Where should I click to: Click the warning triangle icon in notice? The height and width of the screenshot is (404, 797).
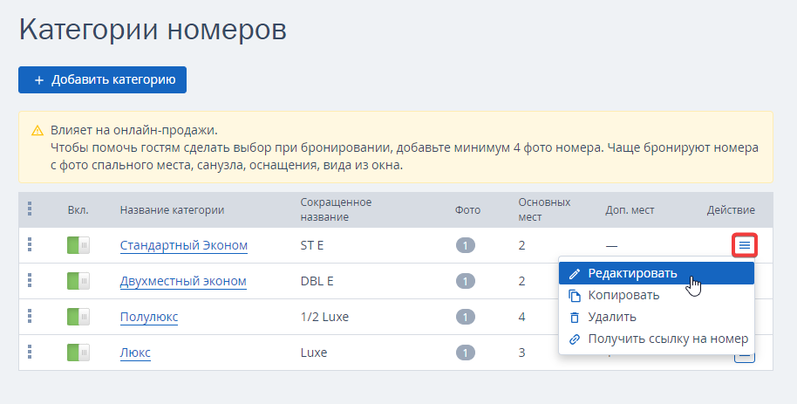coord(37,131)
